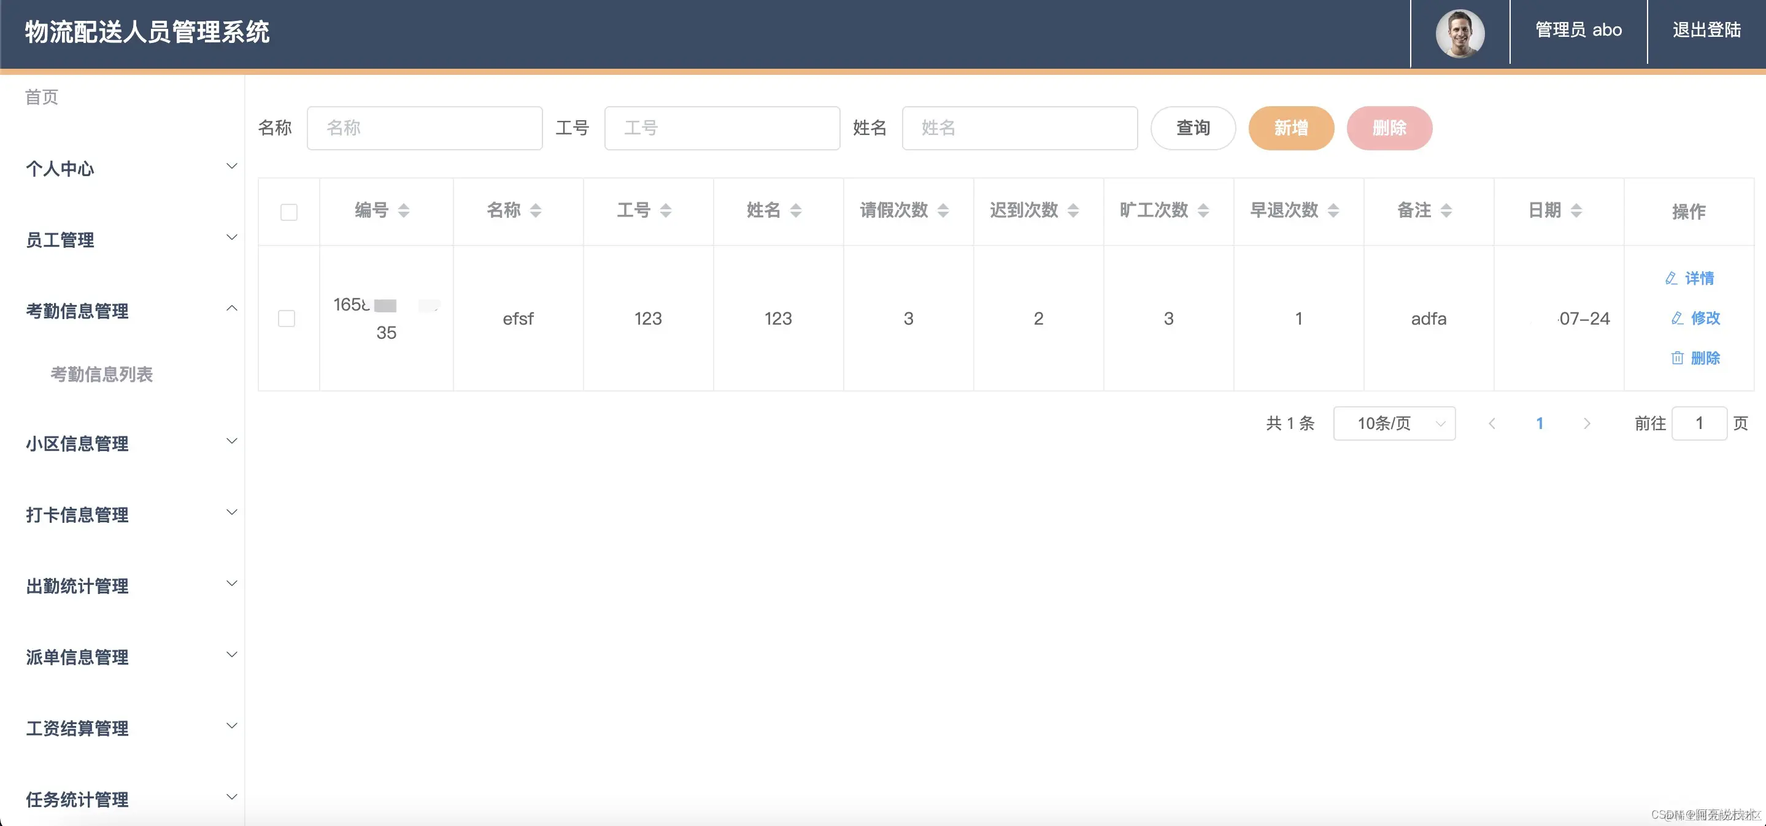1766x826 pixels.
Task: Go to next page arrow
Action: click(x=1586, y=423)
